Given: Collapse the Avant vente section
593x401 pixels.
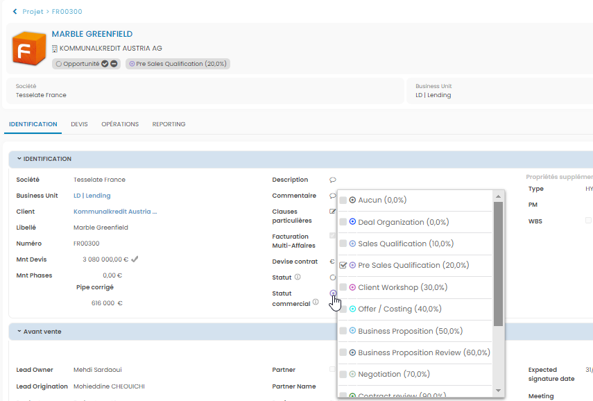Looking at the screenshot, I should tap(19, 332).
